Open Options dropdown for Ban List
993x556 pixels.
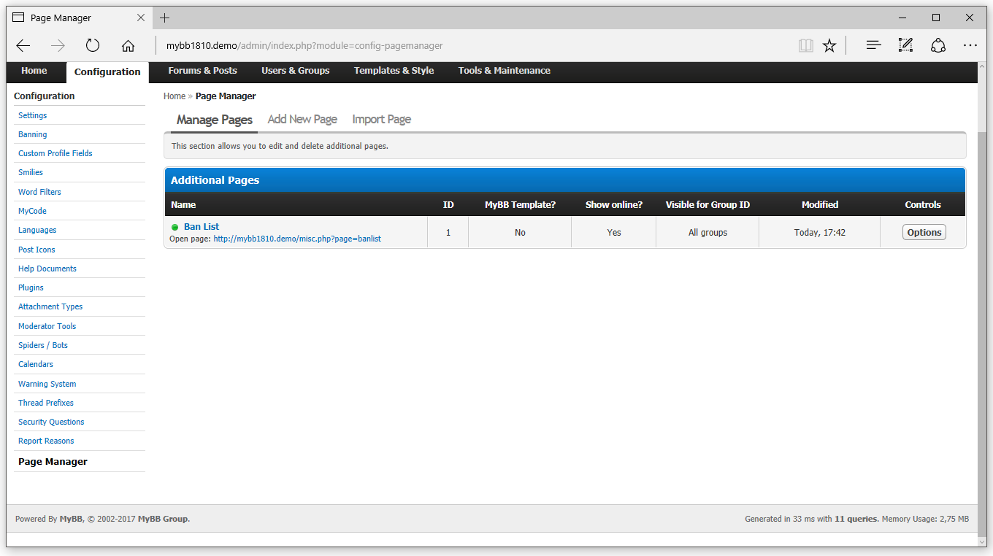click(x=924, y=232)
